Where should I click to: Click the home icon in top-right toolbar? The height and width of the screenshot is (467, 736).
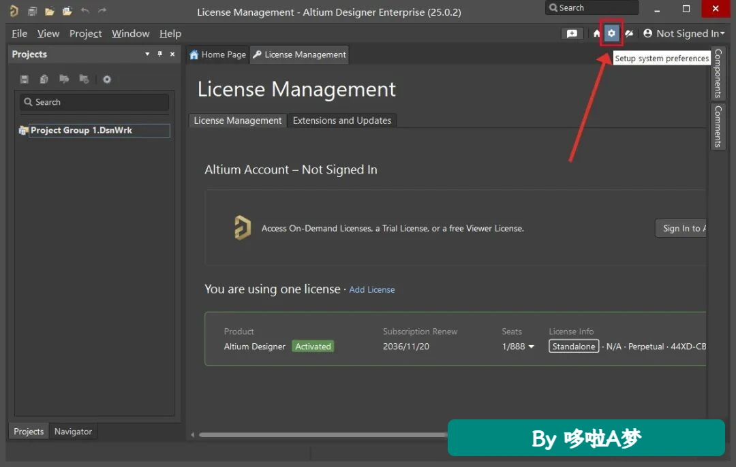(596, 33)
